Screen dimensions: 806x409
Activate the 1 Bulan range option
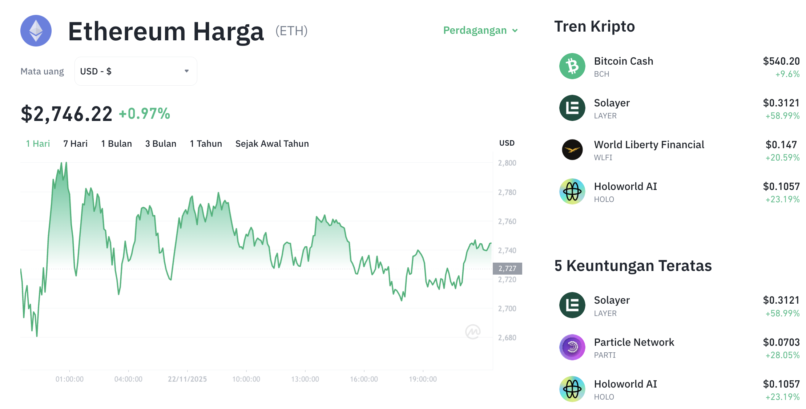click(x=116, y=143)
